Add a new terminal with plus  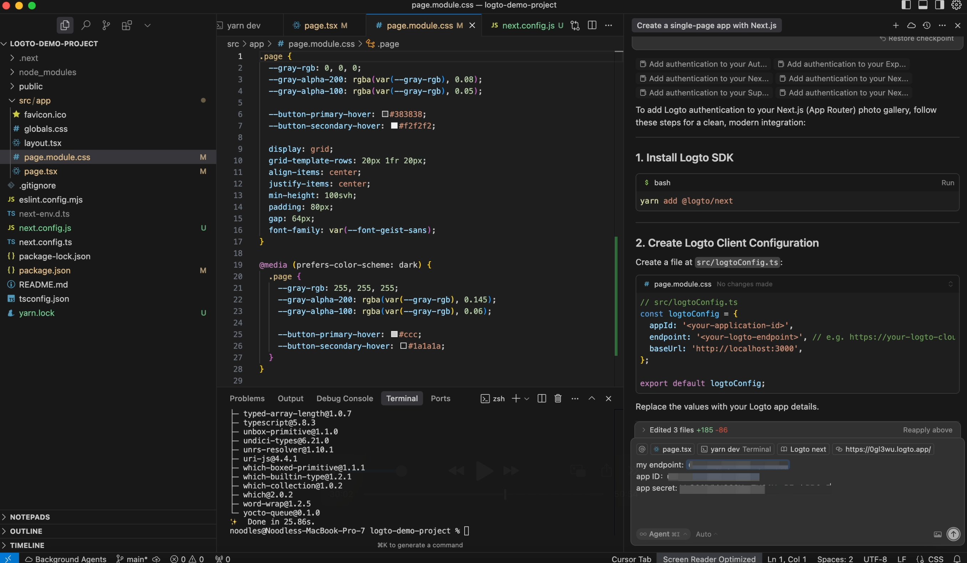(516, 398)
